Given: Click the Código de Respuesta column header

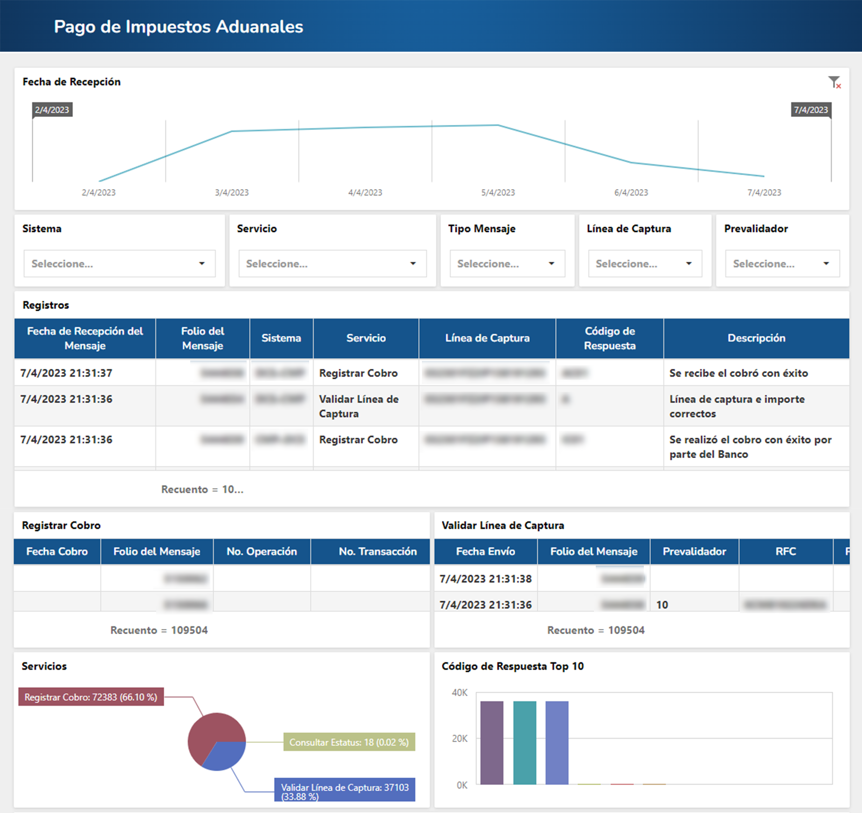Looking at the screenshot, I should pyautogui.click(x=610, y=338).
